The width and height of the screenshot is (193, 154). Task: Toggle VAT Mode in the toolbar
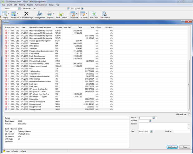[x=73, y=15]
